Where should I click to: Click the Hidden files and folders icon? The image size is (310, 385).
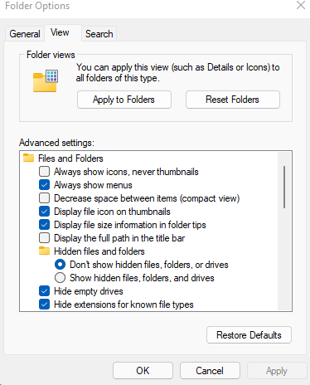[44, 251]
